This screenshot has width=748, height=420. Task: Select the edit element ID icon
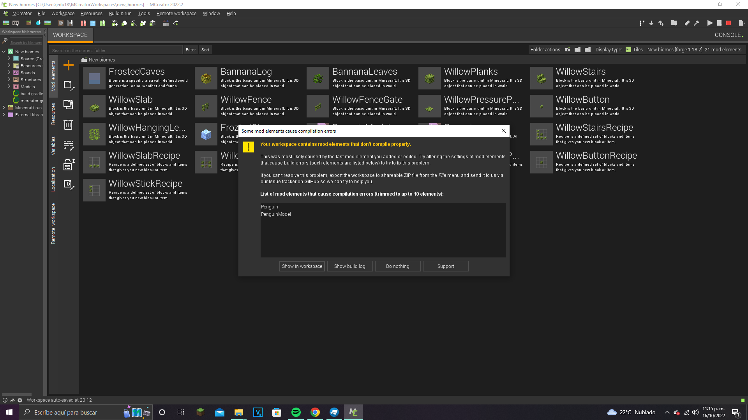point(68,185)
